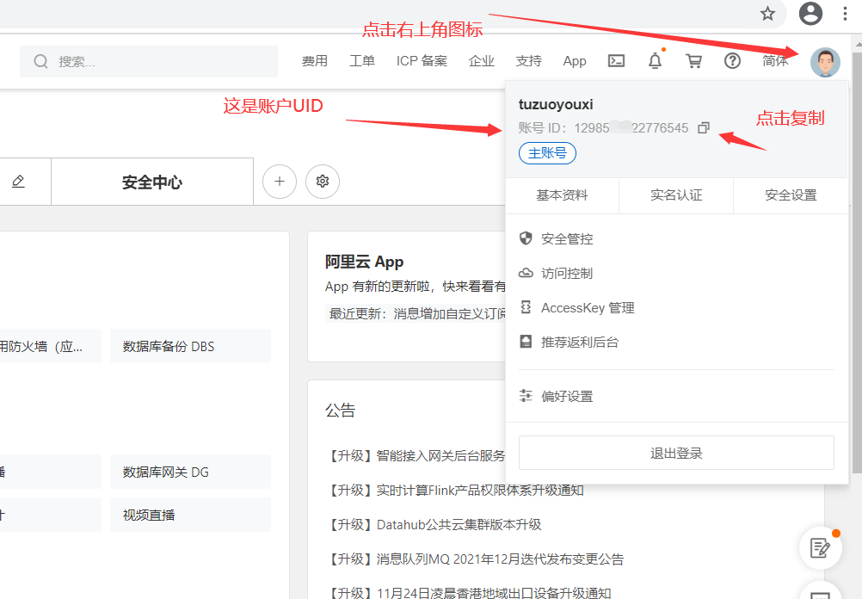Open the ICP 备案 menu

click(422, 61)
